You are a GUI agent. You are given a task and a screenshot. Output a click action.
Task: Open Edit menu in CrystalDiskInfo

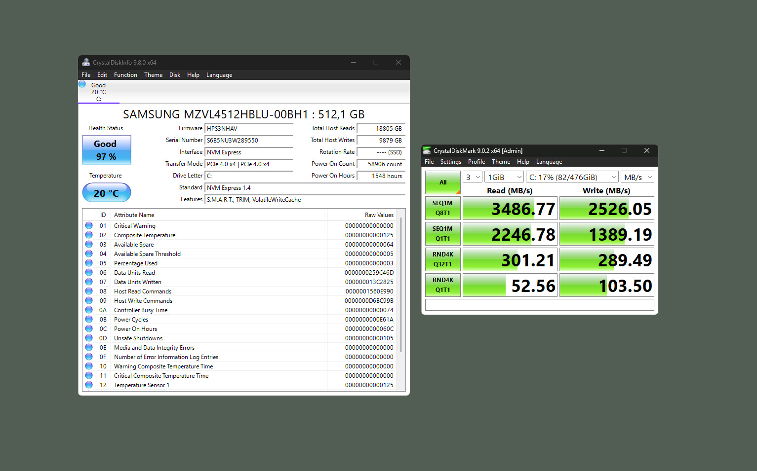[x=102, y=75]
